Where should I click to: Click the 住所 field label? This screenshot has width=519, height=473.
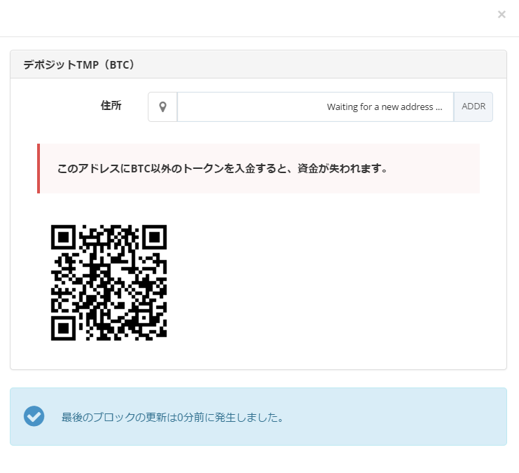(x=111, y=106)
